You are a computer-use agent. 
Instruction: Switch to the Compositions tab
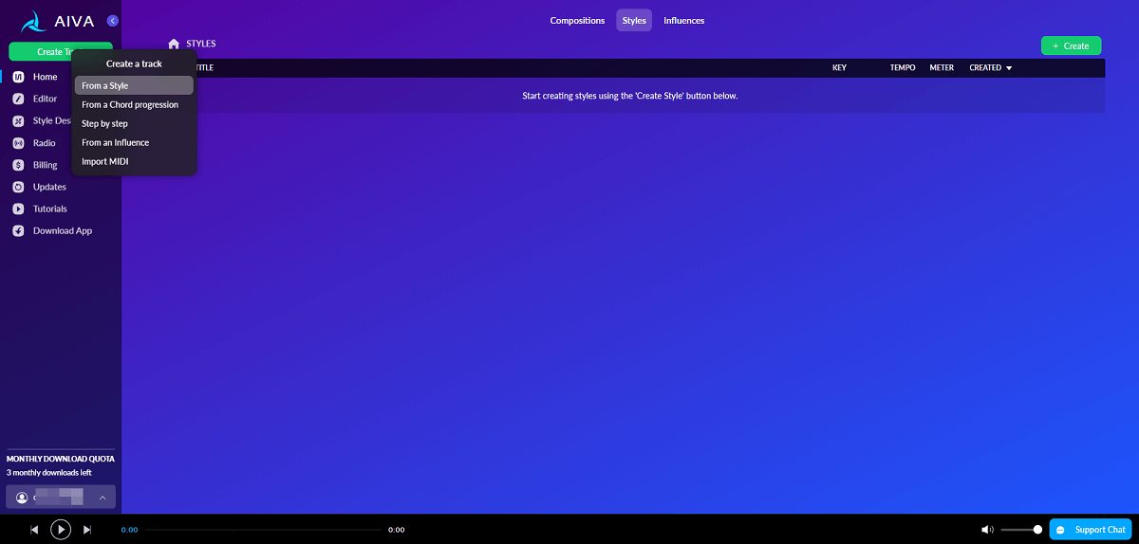click(x=577, y=21)
